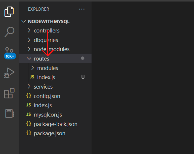The height and width of the screenshot is (154, 194).
Task: Expand the node_modules folder
Action: 51,49
